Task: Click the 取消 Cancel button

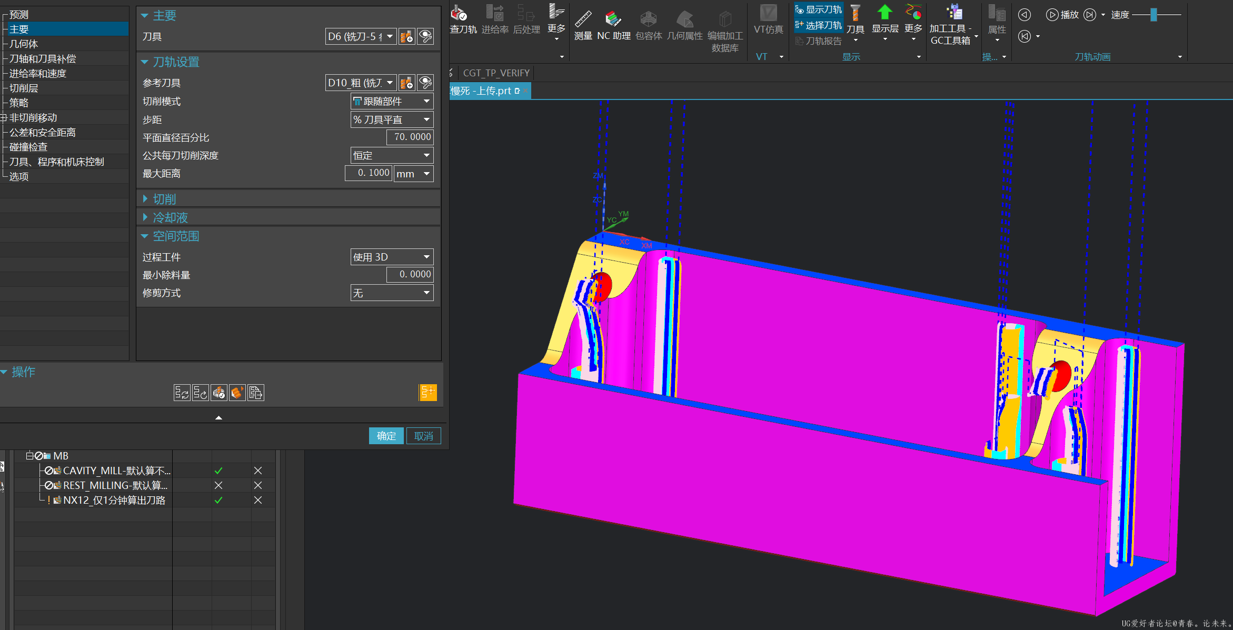Action: tap(424, 436)
